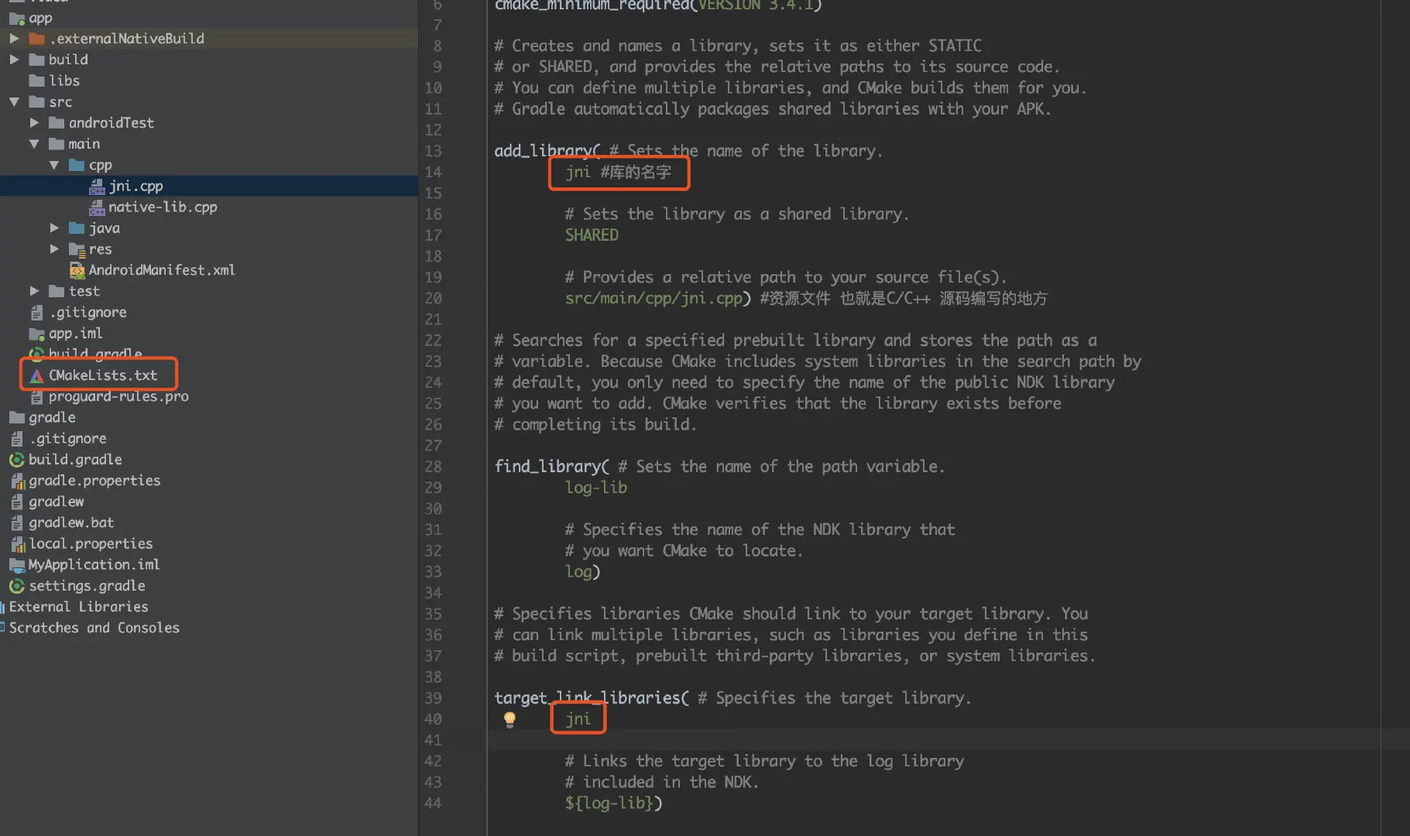Collapse the src folder
The image size is (1410, 836).
[14, 101]
